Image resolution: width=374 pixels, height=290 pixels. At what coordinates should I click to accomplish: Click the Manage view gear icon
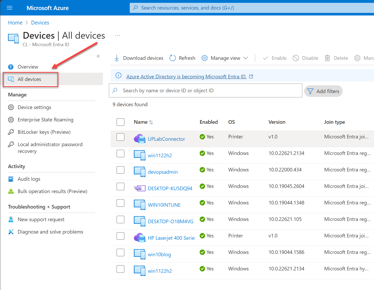point(205,58)
